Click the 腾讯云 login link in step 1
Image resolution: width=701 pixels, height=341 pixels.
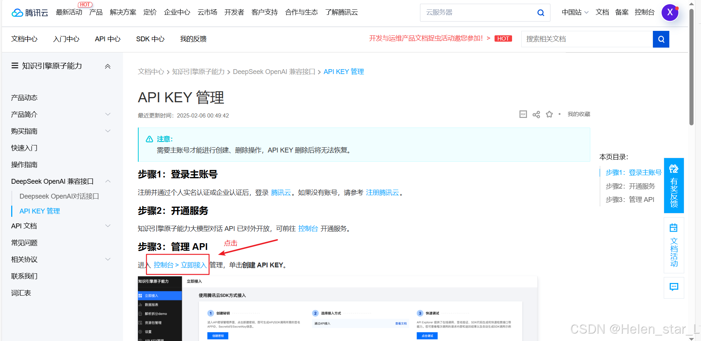click(281, 193)
